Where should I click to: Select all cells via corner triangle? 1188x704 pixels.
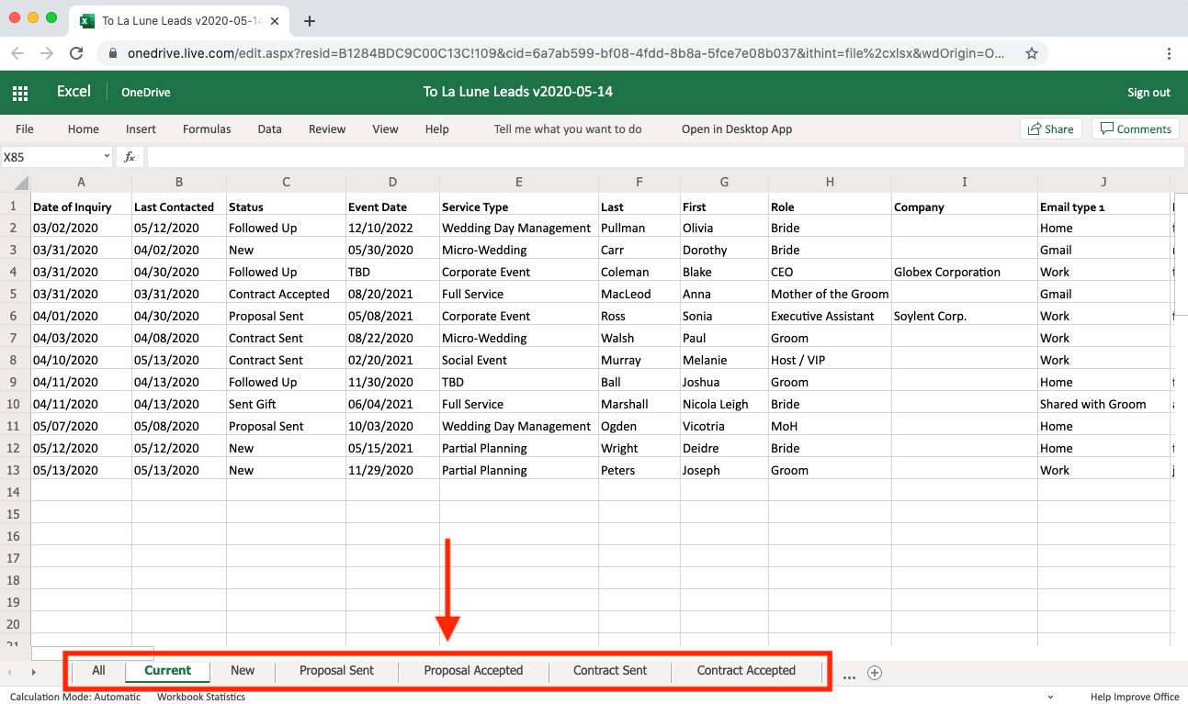21,183
